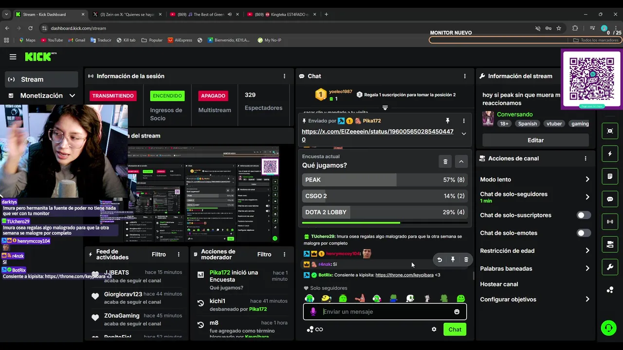This screenshot has width=623, height=350.
Task: Click the video camera icon in the right sidebar
Action: pos(610,245)
